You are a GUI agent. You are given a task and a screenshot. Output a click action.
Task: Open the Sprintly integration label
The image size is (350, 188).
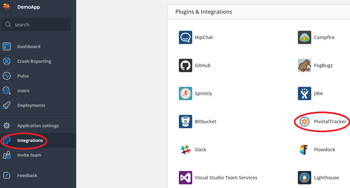pyautogui.click(x=203, y=93)
